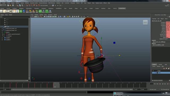Click step back one frame button
Screen dimensions: 170x96
coord(157,84)
